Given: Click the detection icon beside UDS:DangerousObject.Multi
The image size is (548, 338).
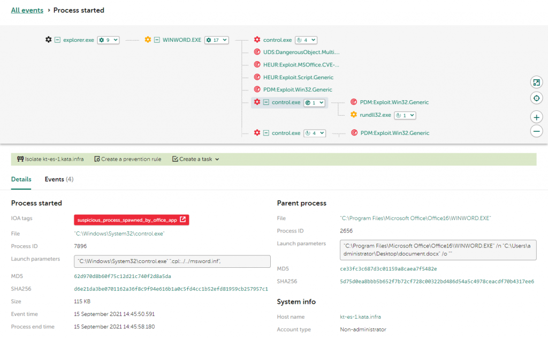Looking at the screenshot, I should (257, 52).
